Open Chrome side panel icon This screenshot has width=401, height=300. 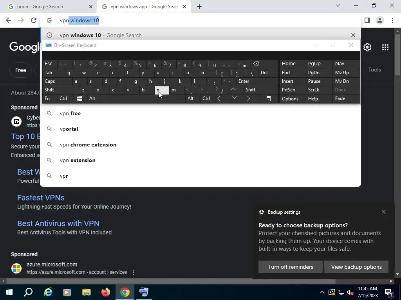click(x=367, y=20)
